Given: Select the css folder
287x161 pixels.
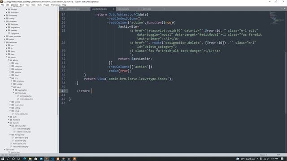Looking at the screenshot, I should (x=12, y=45).
